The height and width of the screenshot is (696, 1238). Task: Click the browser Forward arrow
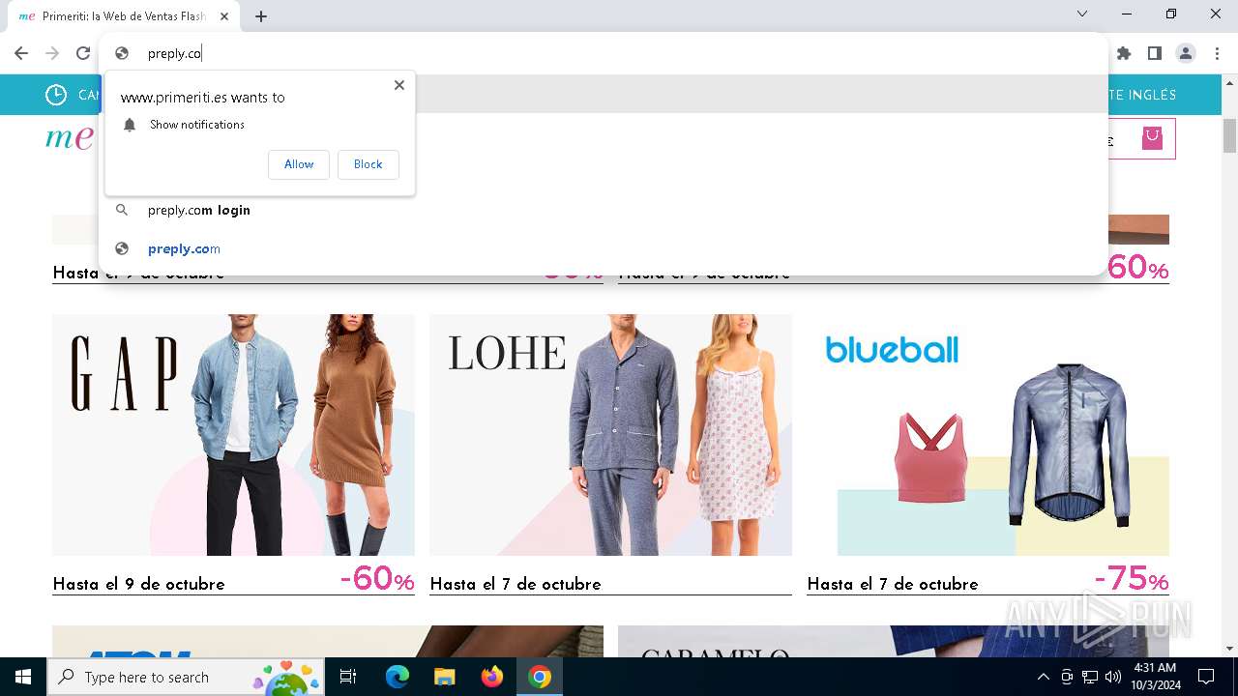tap(52, 53)
